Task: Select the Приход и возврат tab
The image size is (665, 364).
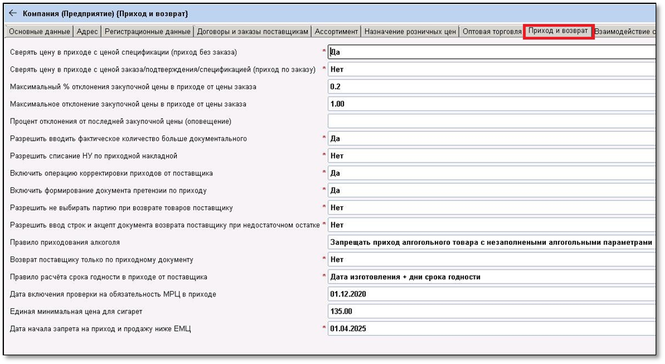Action: [x=558, y=31]
